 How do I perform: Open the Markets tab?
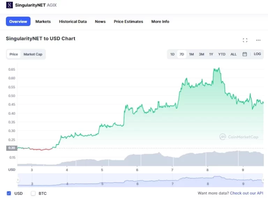click(x=43, y=22)
